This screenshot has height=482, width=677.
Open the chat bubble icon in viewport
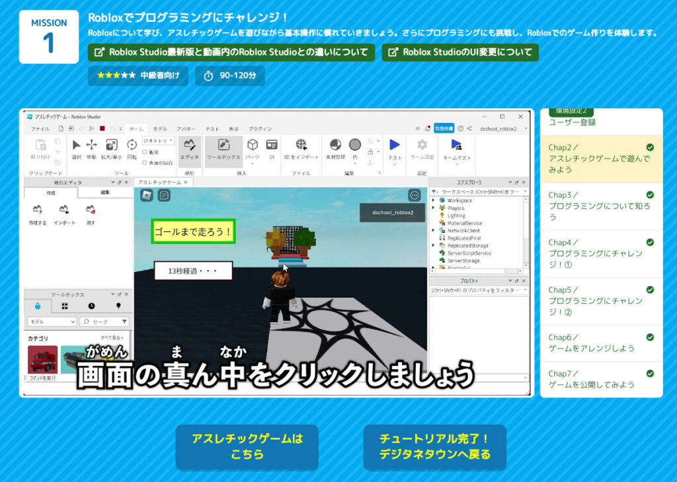[x=164, y=195]
